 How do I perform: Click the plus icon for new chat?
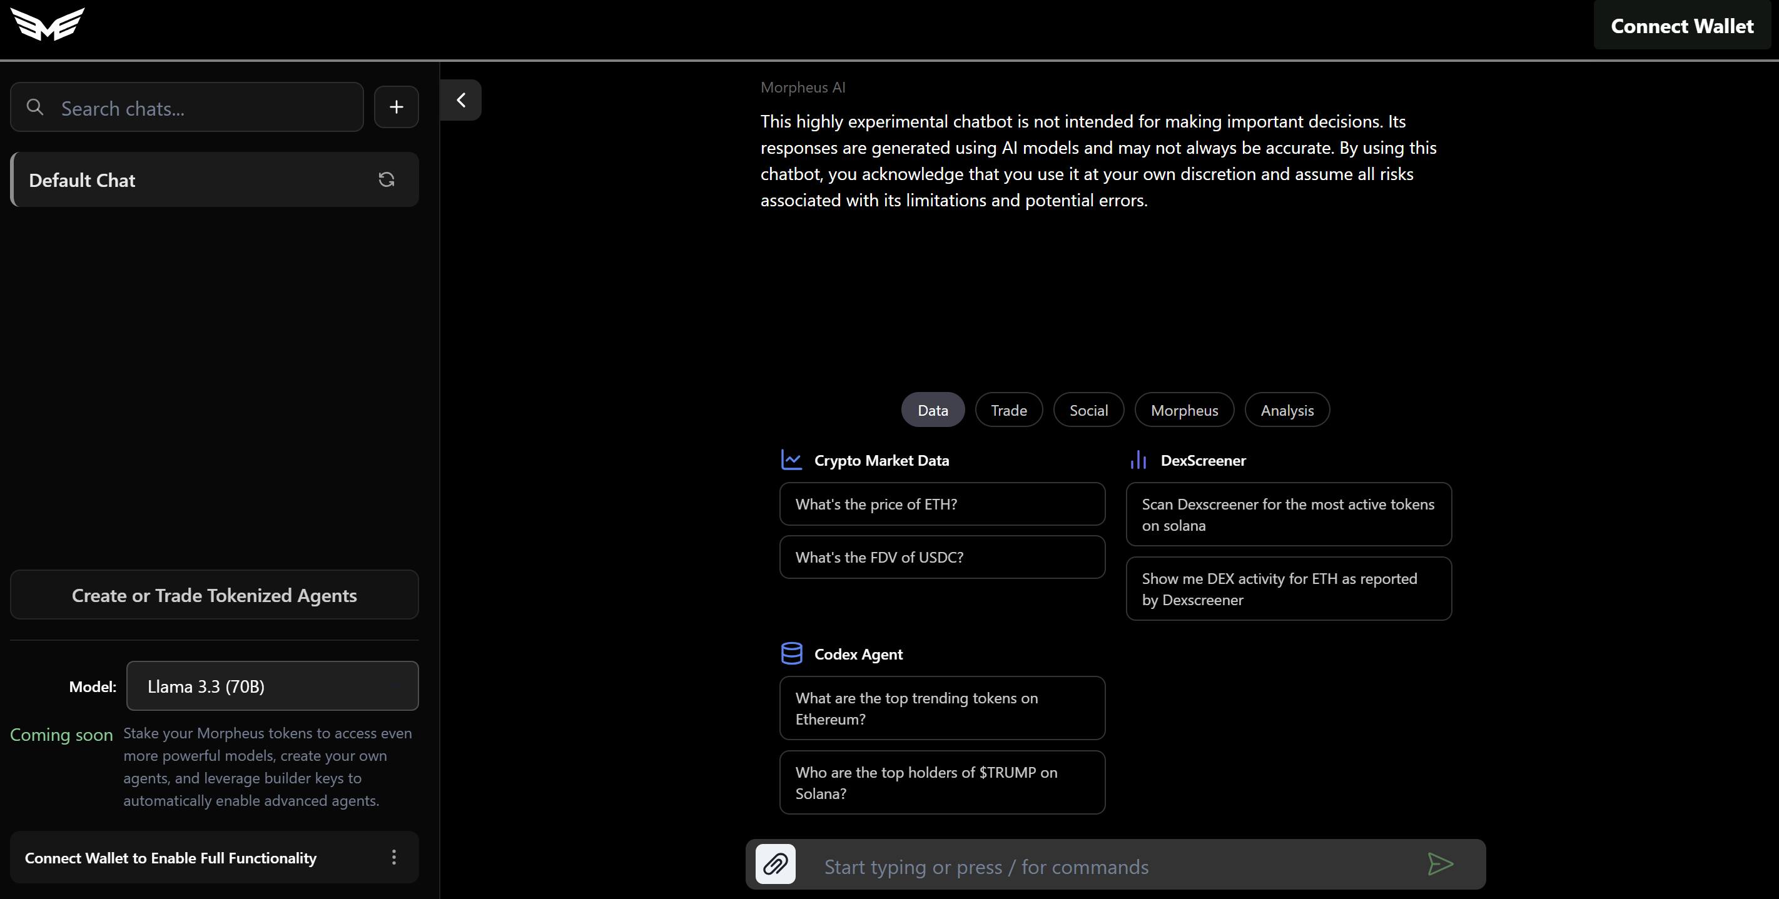[397, 107]
